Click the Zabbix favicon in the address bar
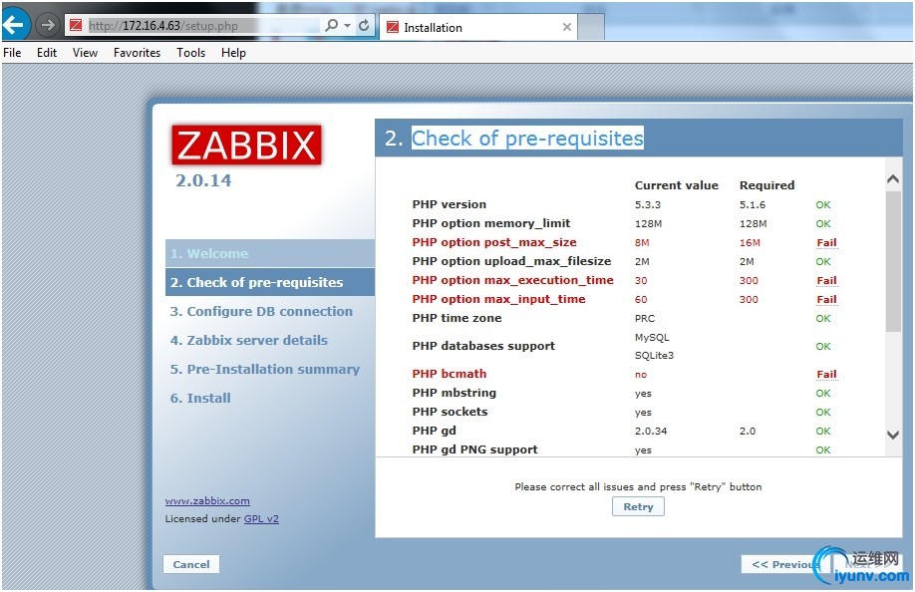Screen dimensions: 915x592 point(77,24)
